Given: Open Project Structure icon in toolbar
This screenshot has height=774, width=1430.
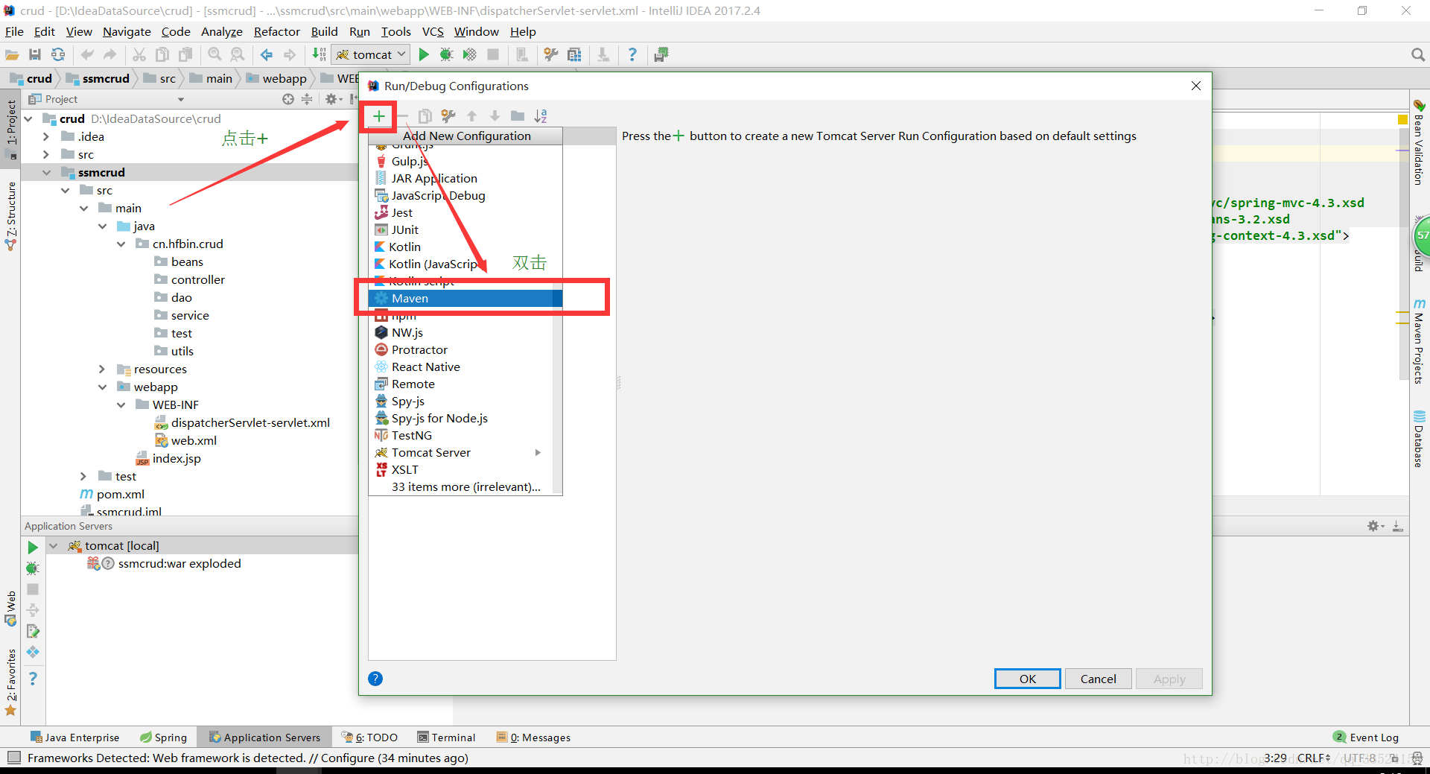Looking at the screenshot, I should point(574,54).
